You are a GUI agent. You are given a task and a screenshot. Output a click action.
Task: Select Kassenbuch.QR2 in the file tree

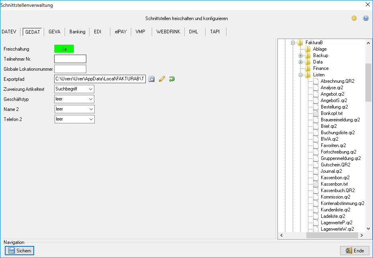tap(338, 190)
